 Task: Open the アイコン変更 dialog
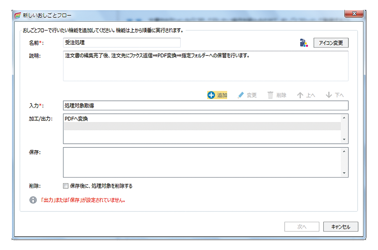coord(331,42)
